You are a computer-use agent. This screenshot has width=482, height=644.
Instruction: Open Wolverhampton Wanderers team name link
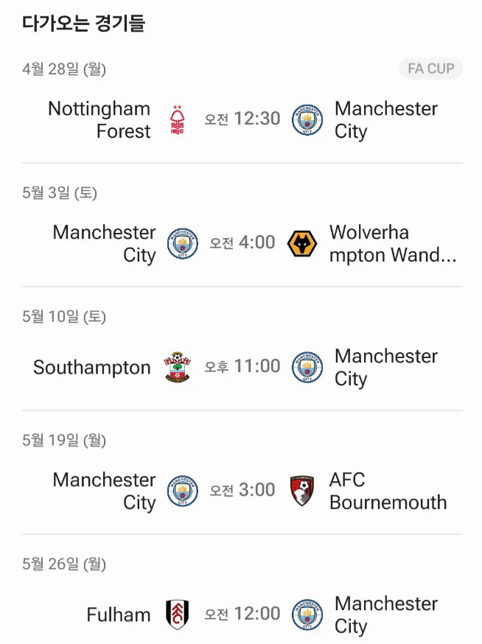(393, 244)
